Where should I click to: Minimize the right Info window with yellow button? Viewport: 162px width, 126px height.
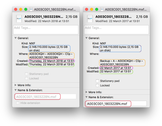92,9
